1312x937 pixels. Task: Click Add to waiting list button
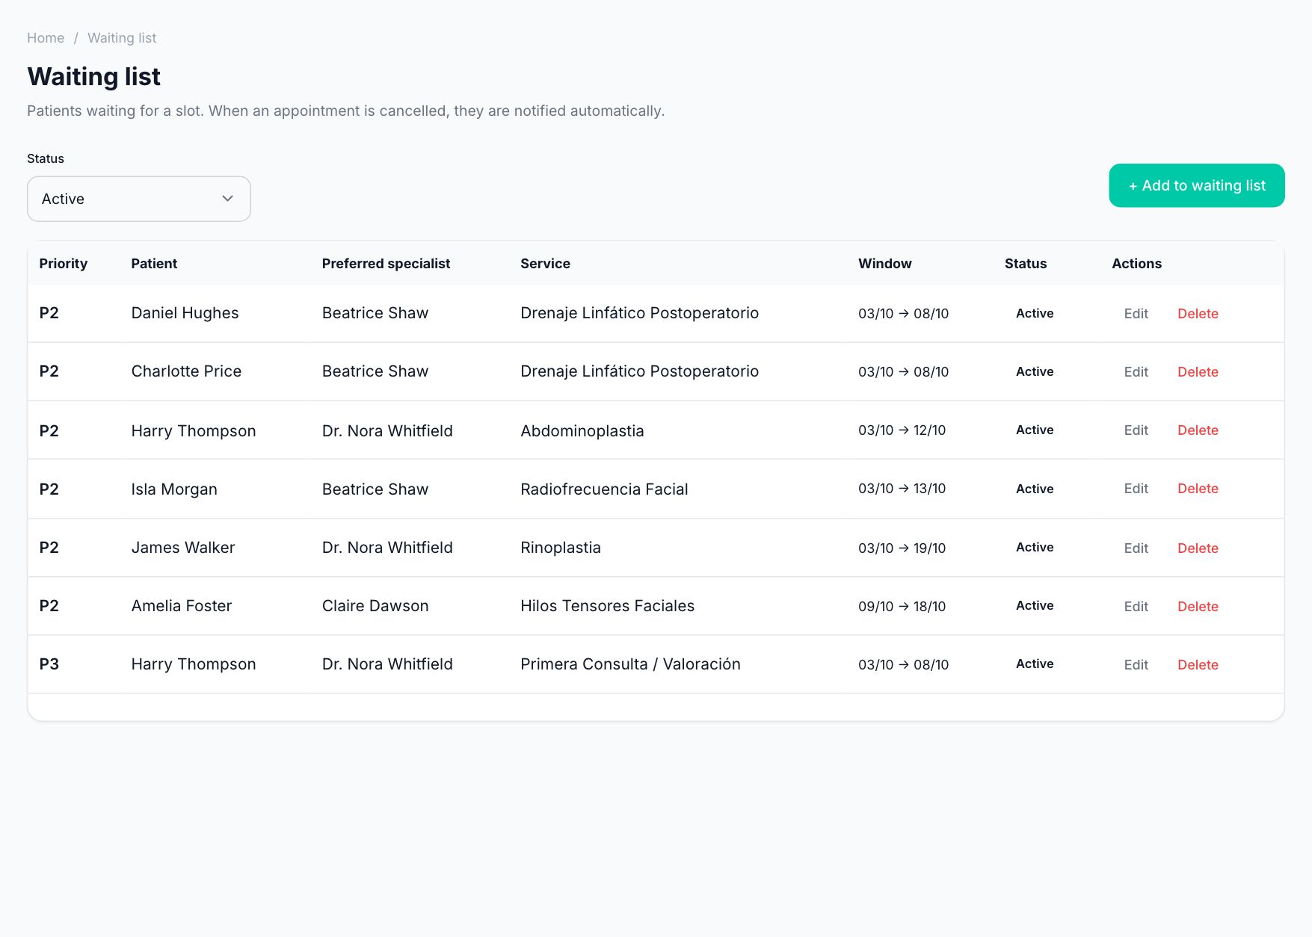click(x=1197, y=185)
